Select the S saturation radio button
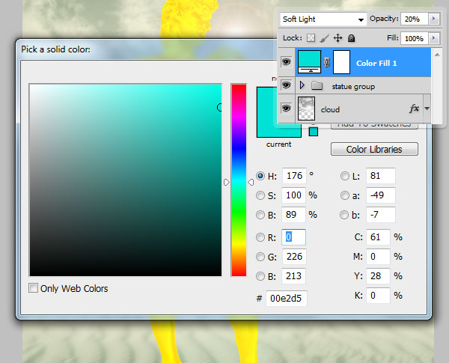Viewport: 449px width, 363px height. tap(260, 195)
